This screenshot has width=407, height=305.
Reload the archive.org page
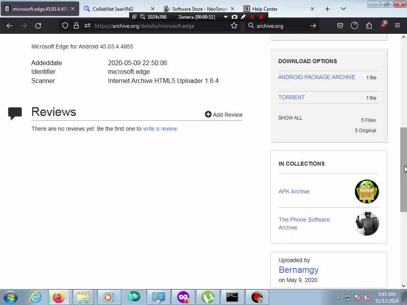pos(38,26)
